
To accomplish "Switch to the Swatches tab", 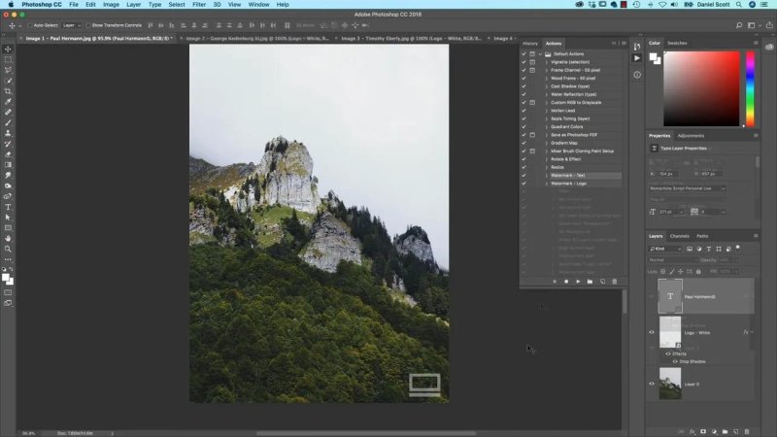I will [x=677, y=43].
